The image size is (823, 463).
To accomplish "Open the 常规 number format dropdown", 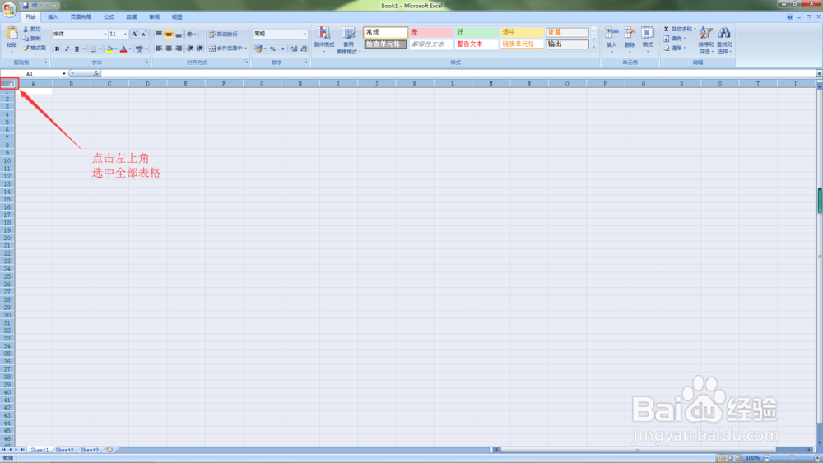I will pos(305,34).
